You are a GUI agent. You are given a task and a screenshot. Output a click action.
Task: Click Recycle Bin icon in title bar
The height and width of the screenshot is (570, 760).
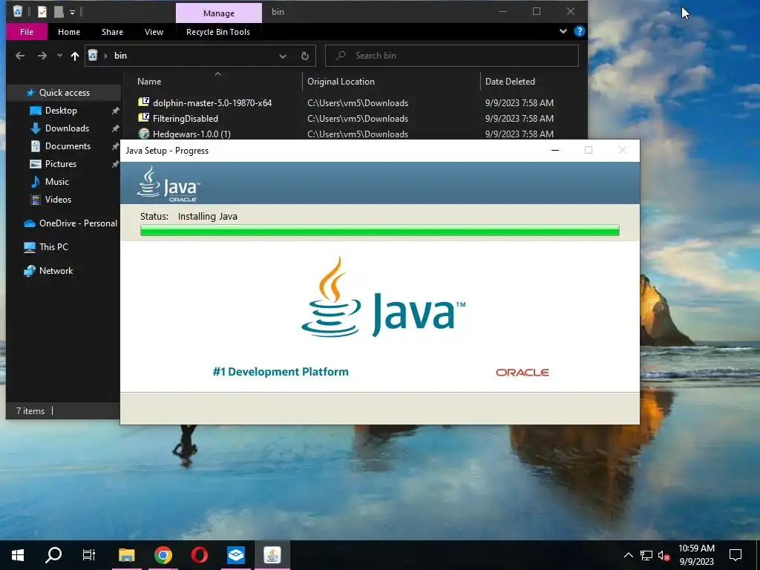click(18, 12)
